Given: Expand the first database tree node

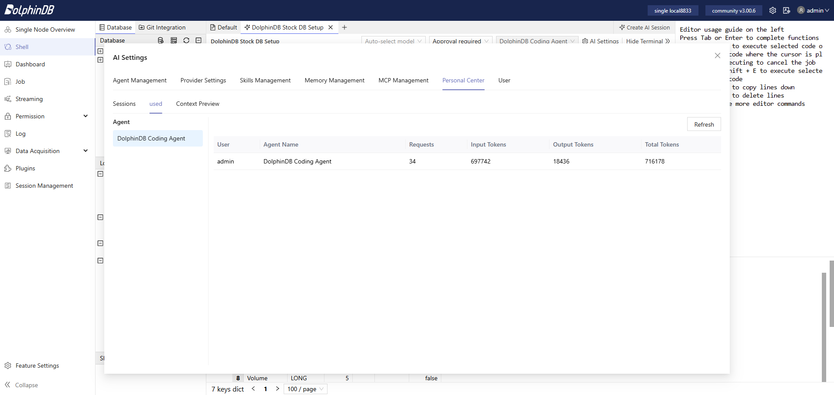Looking at the screenshot, I should (x=100, y=51).
